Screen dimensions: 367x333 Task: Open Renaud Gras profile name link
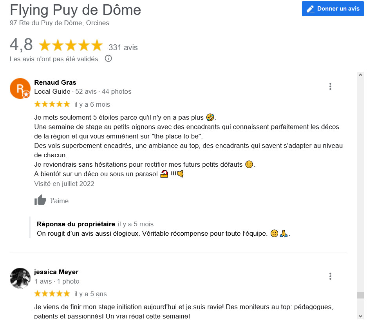point(55,82)
